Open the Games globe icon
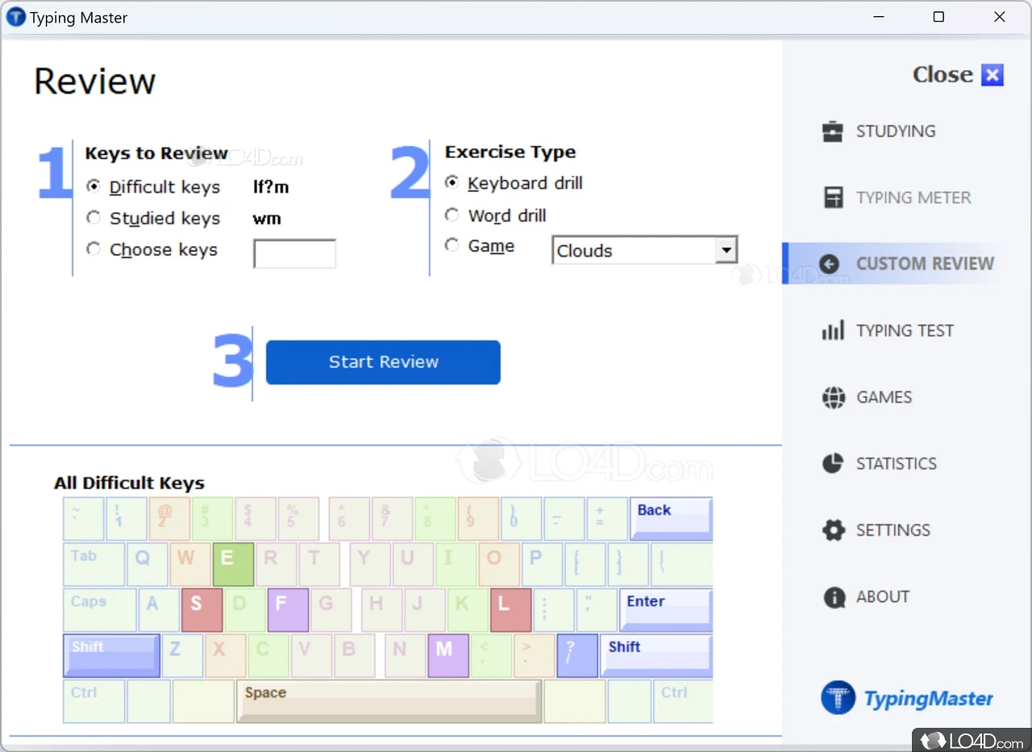This screenshot has height=752, width=1032. (832, 397)
